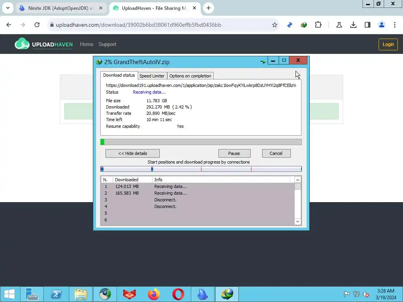This screenshot has width=403, height=302.
Task: Open a new browser tab
Action: [209, 8]
